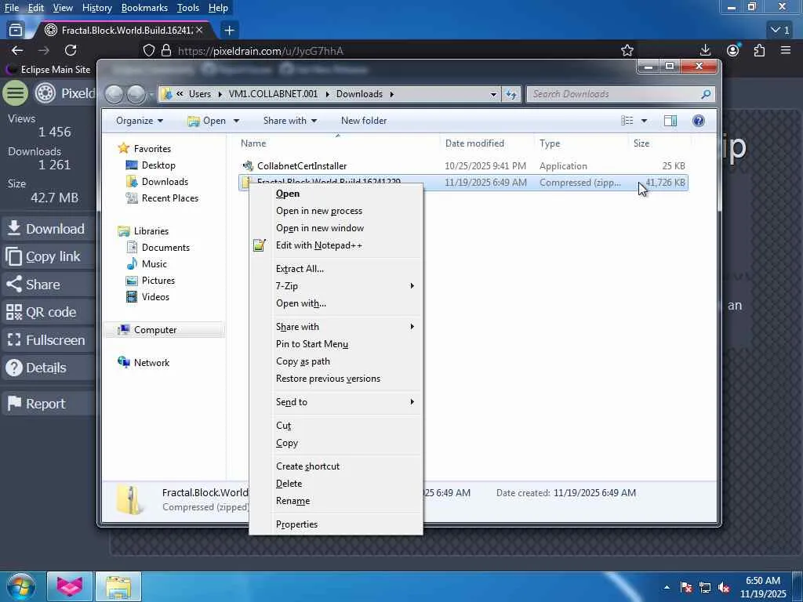Choose Open in new window
The height and width of the screenshot is (602, 803).
point(320,228)
